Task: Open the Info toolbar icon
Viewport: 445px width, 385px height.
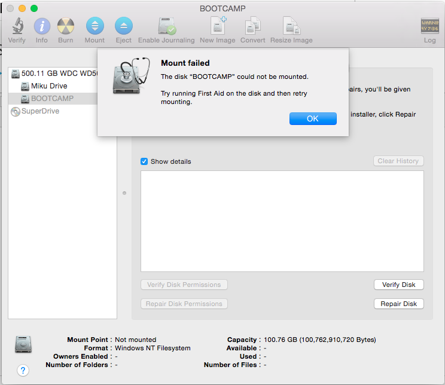Action: (42, 26)
